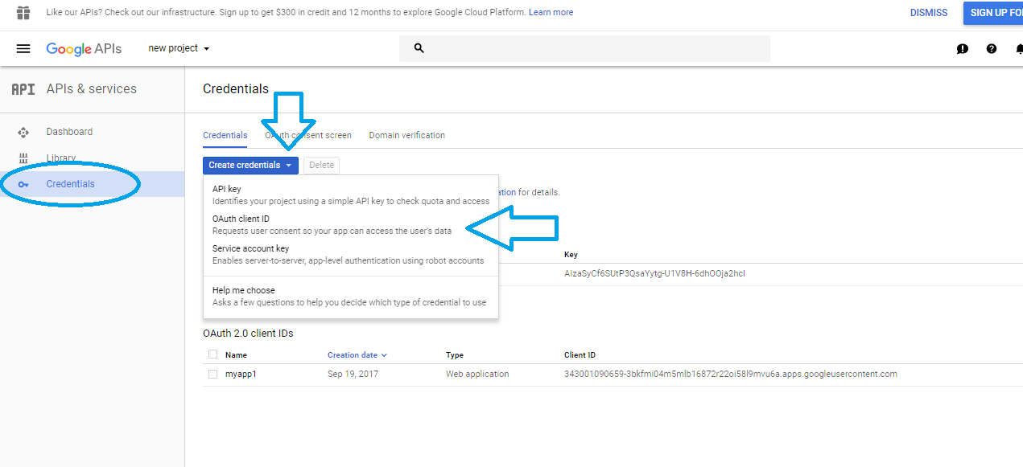
Task: Open the hamburger navigation menu
Action: point(23,48)
